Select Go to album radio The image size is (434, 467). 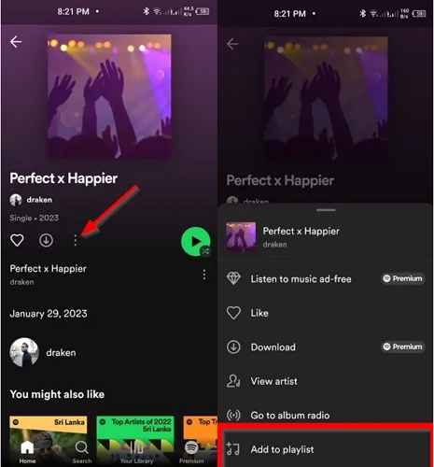326,415
